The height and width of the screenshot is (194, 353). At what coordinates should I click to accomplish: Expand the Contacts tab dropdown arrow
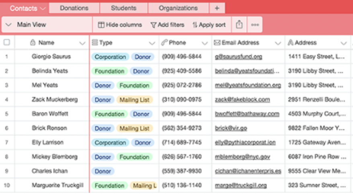tap(43, 8)
